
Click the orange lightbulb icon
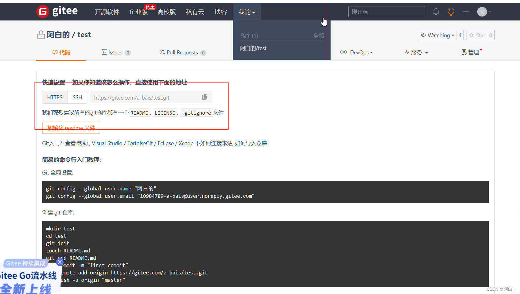click(451, 12)
